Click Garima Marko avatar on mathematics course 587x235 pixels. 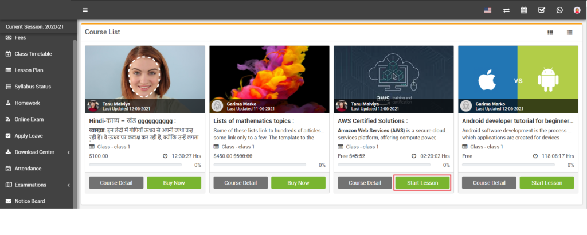point(217,106)
